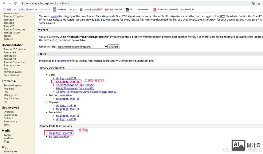Viewport: 263px width, 154px height.
Task: Download 32-bit Windows zip
Action: (x=67, y=85)
